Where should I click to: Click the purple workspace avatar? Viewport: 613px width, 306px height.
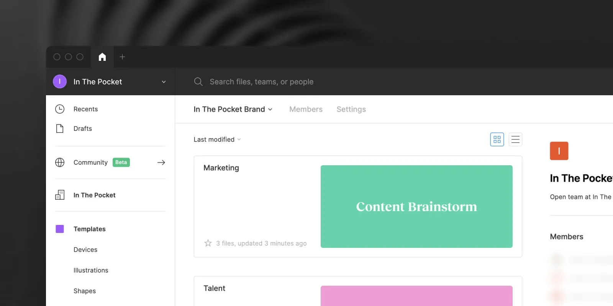point(60,81)
